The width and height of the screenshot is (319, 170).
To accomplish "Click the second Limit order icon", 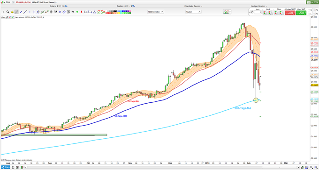I will (x=270, y=13).
